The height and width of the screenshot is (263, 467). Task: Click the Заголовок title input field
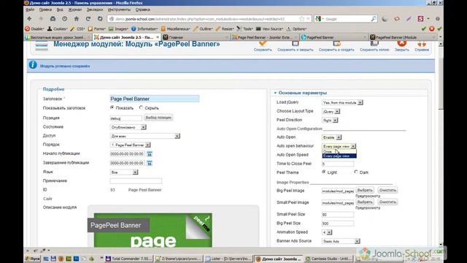154,99
